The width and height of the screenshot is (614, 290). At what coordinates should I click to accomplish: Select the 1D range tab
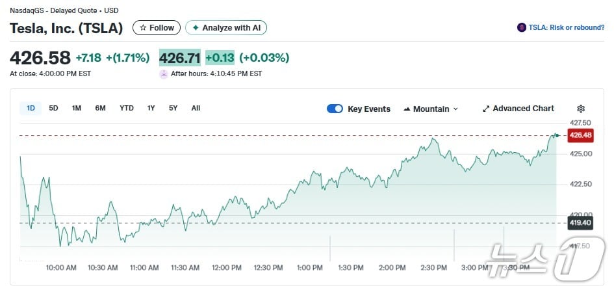tap(31, 108)
